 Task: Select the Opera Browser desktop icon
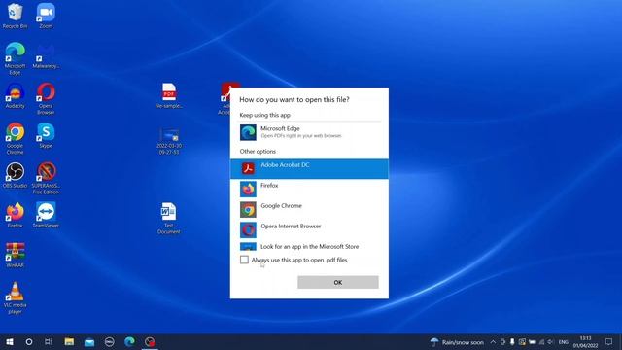pos(46,99)
